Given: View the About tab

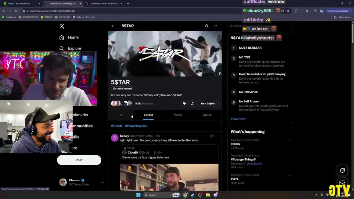Looking at the screenshot, I should click(x=207, y=115).
